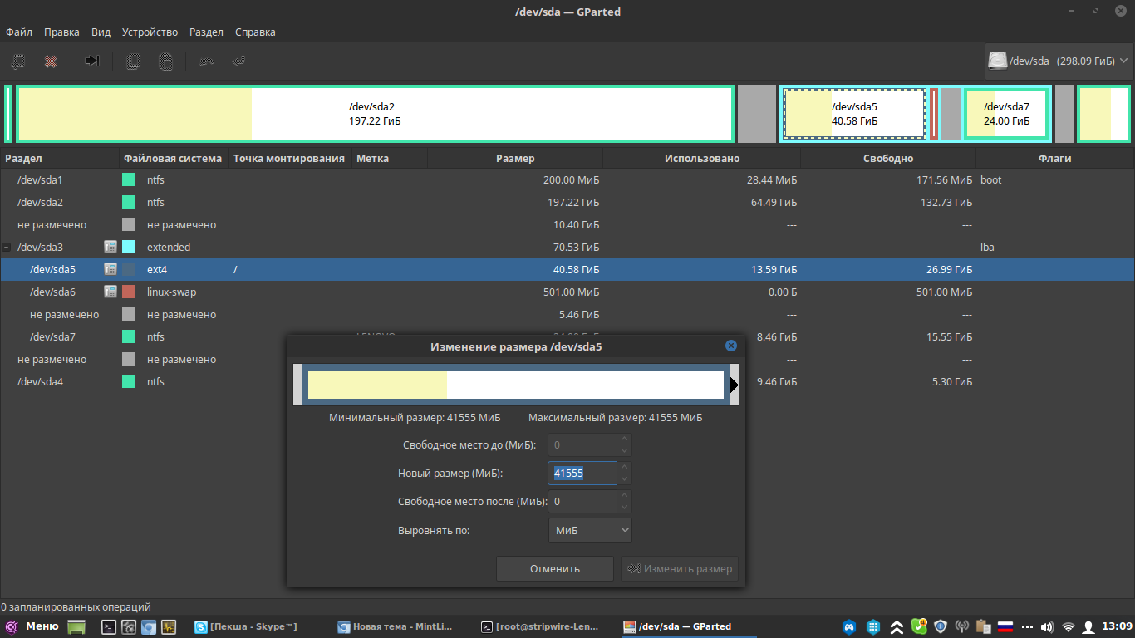
Task: Open the terminal launcher in the taskbar
Action: 108,627
